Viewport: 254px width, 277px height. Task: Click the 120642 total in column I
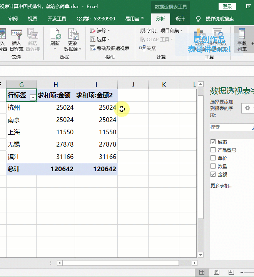click(x=96, y=169)
